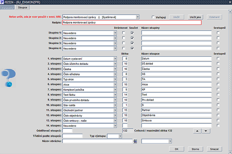This screenshot has height=154, width=232.
Task: Check Sestupně for Skupina 1
Action: point(218,33)
